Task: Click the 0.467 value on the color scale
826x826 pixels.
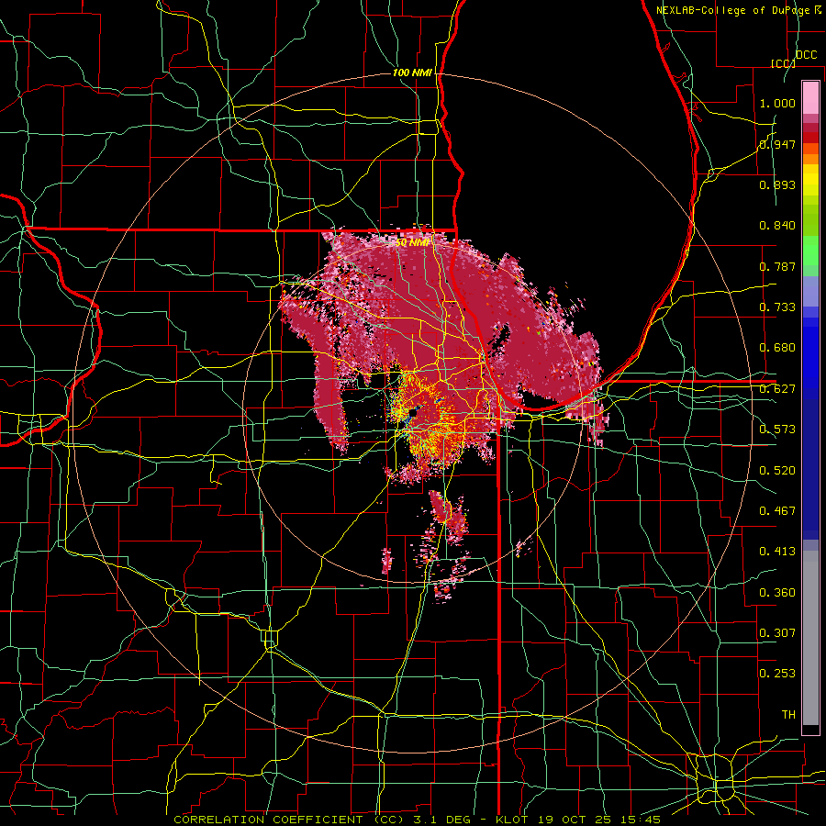Action: point(777,511)
